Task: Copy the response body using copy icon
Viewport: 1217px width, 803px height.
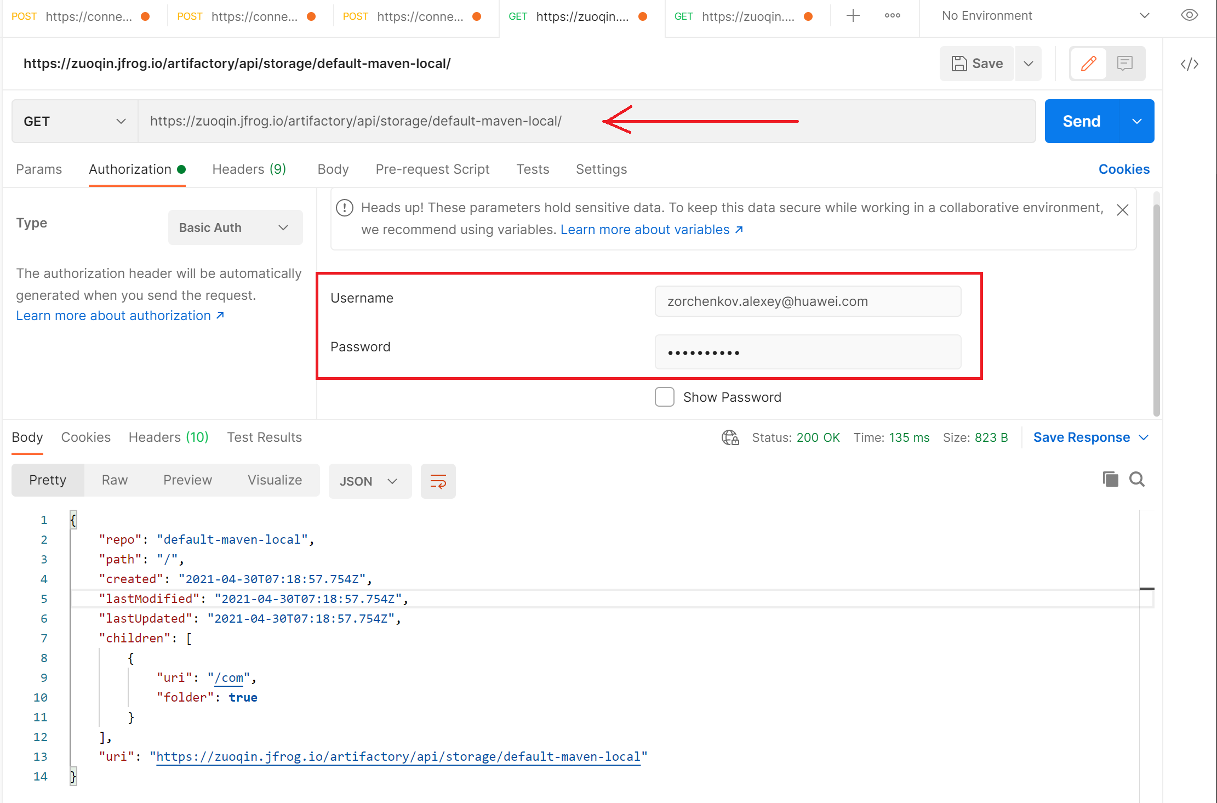Action: [x=1110, y=479]
